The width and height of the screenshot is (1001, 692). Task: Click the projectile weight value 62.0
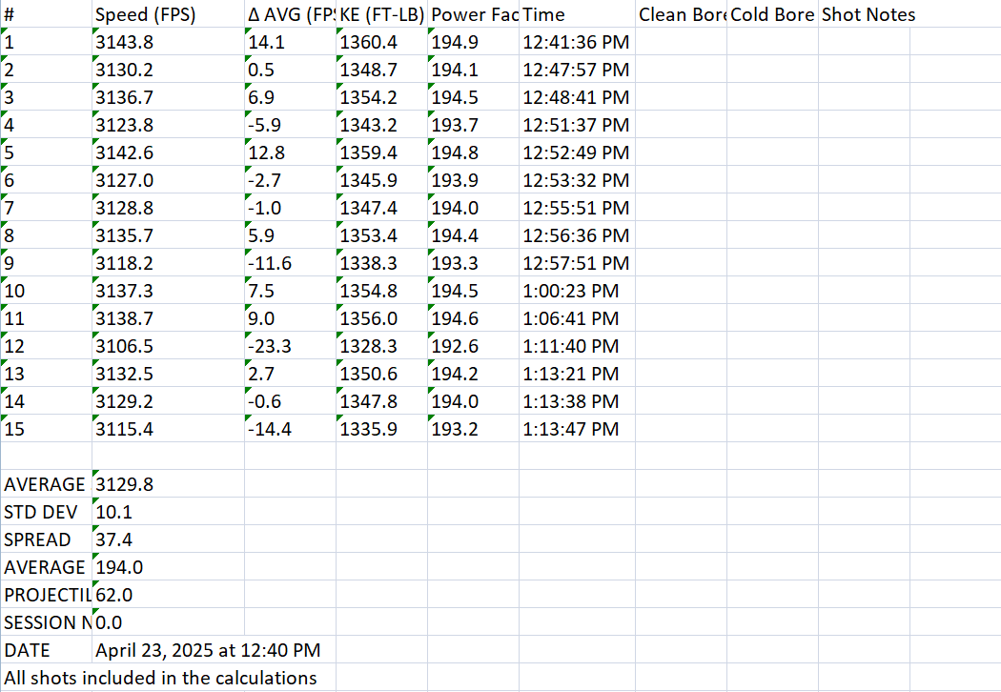(x=113, y=595)
